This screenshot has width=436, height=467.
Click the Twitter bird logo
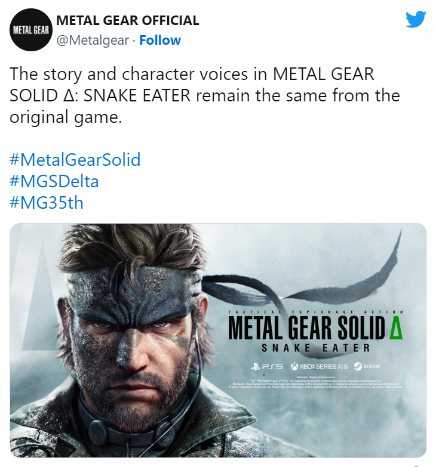click(416, 20)
